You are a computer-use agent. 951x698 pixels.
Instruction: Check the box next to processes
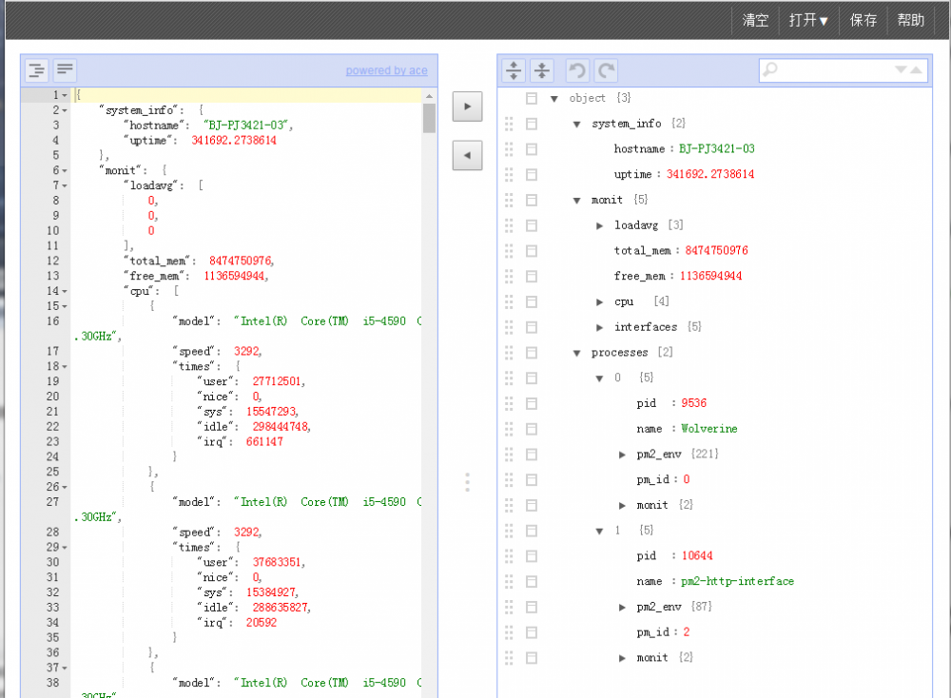tap(531, 352)
